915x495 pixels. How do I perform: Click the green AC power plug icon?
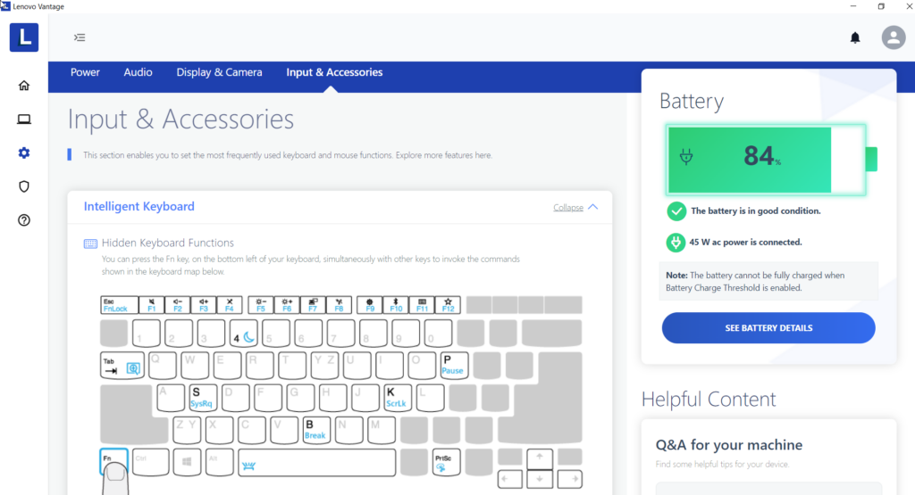pyautogui.click(x=676, y=243)
